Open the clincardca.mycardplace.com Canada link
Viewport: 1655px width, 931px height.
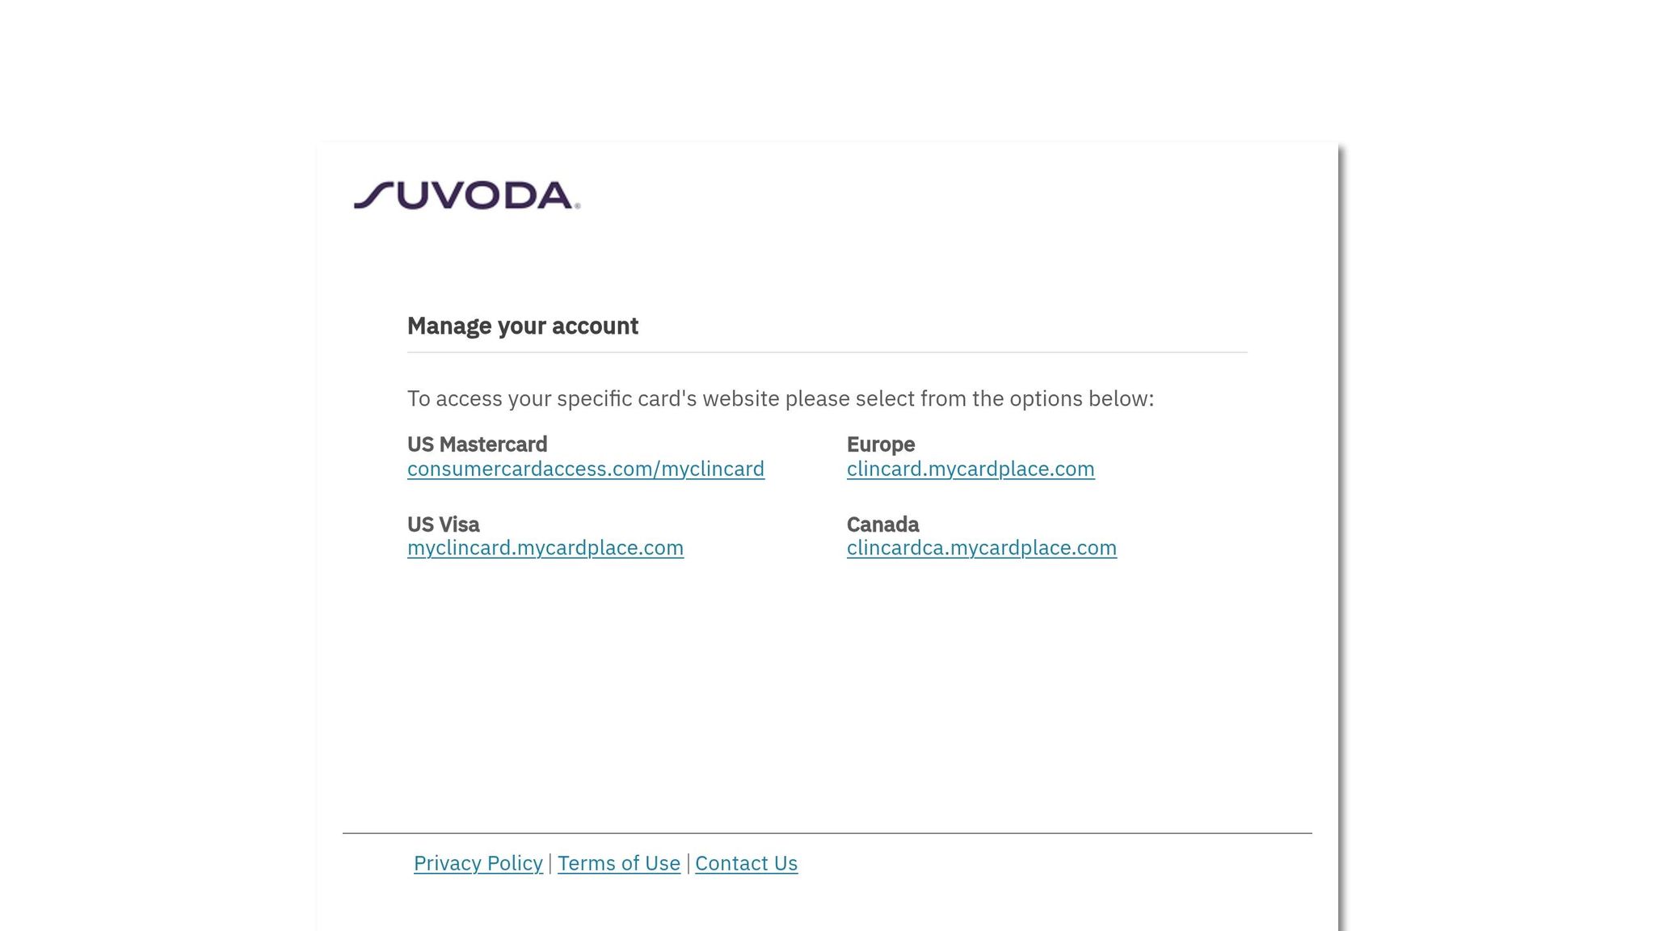(982, 548)
